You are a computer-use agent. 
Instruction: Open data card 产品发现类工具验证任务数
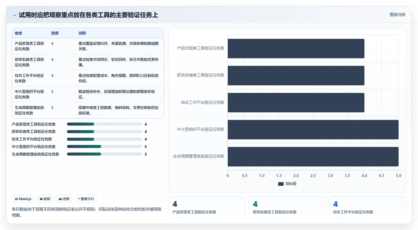click(x=207, y=207)
